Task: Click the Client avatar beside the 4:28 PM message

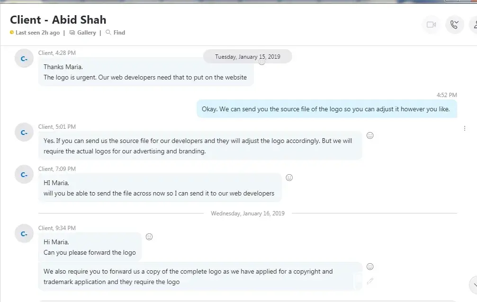Action: (x=24, y=58)
